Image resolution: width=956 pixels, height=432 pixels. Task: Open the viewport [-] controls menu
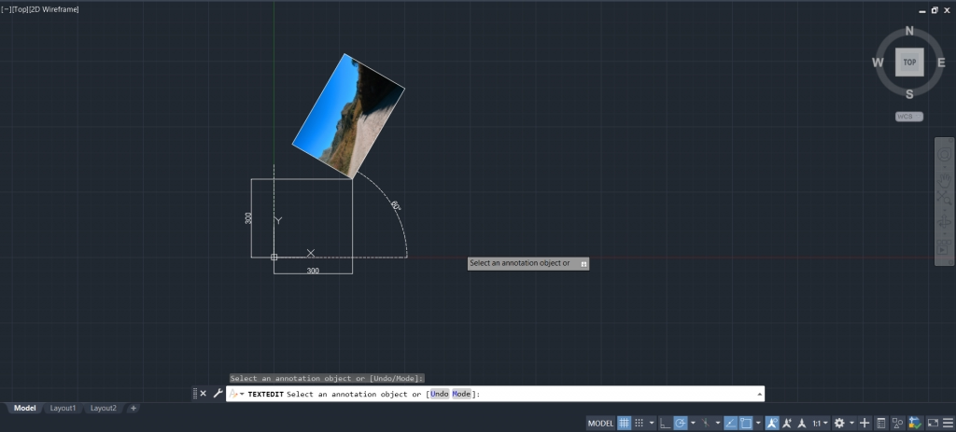tap(7, 9)
